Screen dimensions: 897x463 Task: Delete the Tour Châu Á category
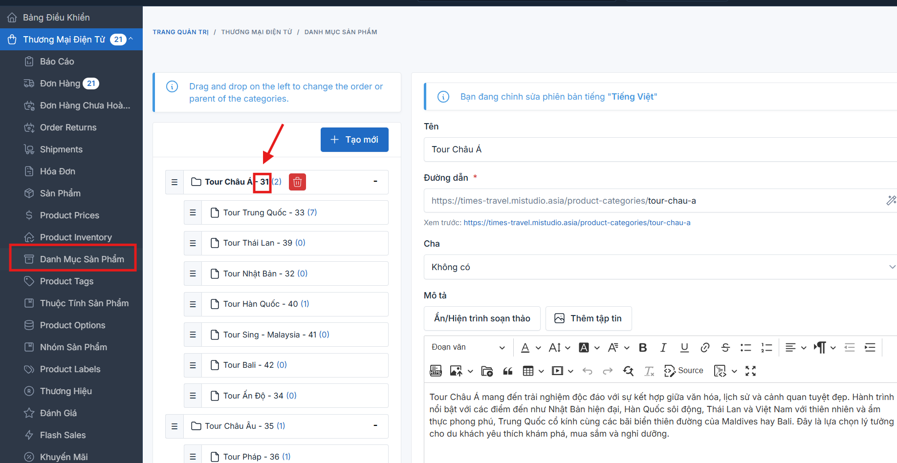click(x=297, y=182)
